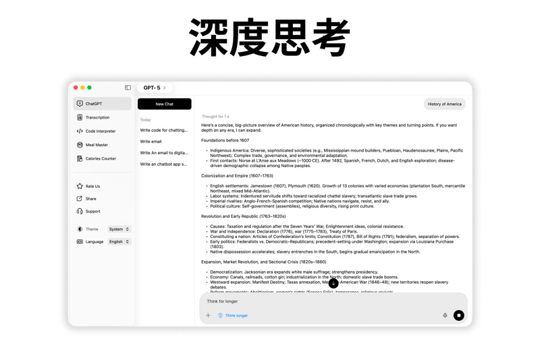The width and height of the screenshot is (540, 337).
Task: Click the 'Today' section label
Action: tap(145, 120)
